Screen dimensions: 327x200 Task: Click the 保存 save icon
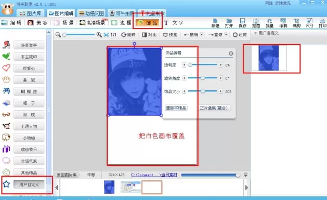(242, 23)
